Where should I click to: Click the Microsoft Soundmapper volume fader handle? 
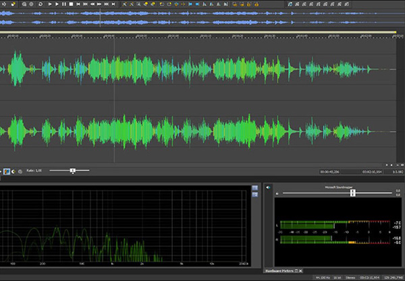352,193
